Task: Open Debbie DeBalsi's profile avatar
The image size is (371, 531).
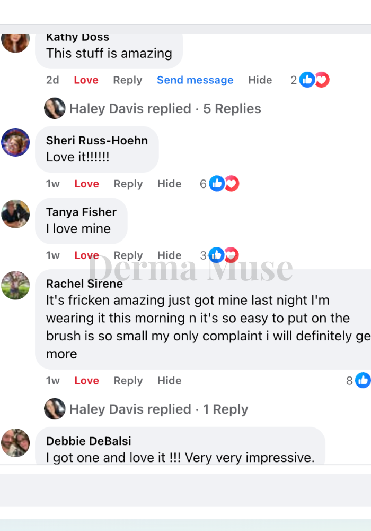Action: pyautogui.click(x=15, y=443)
